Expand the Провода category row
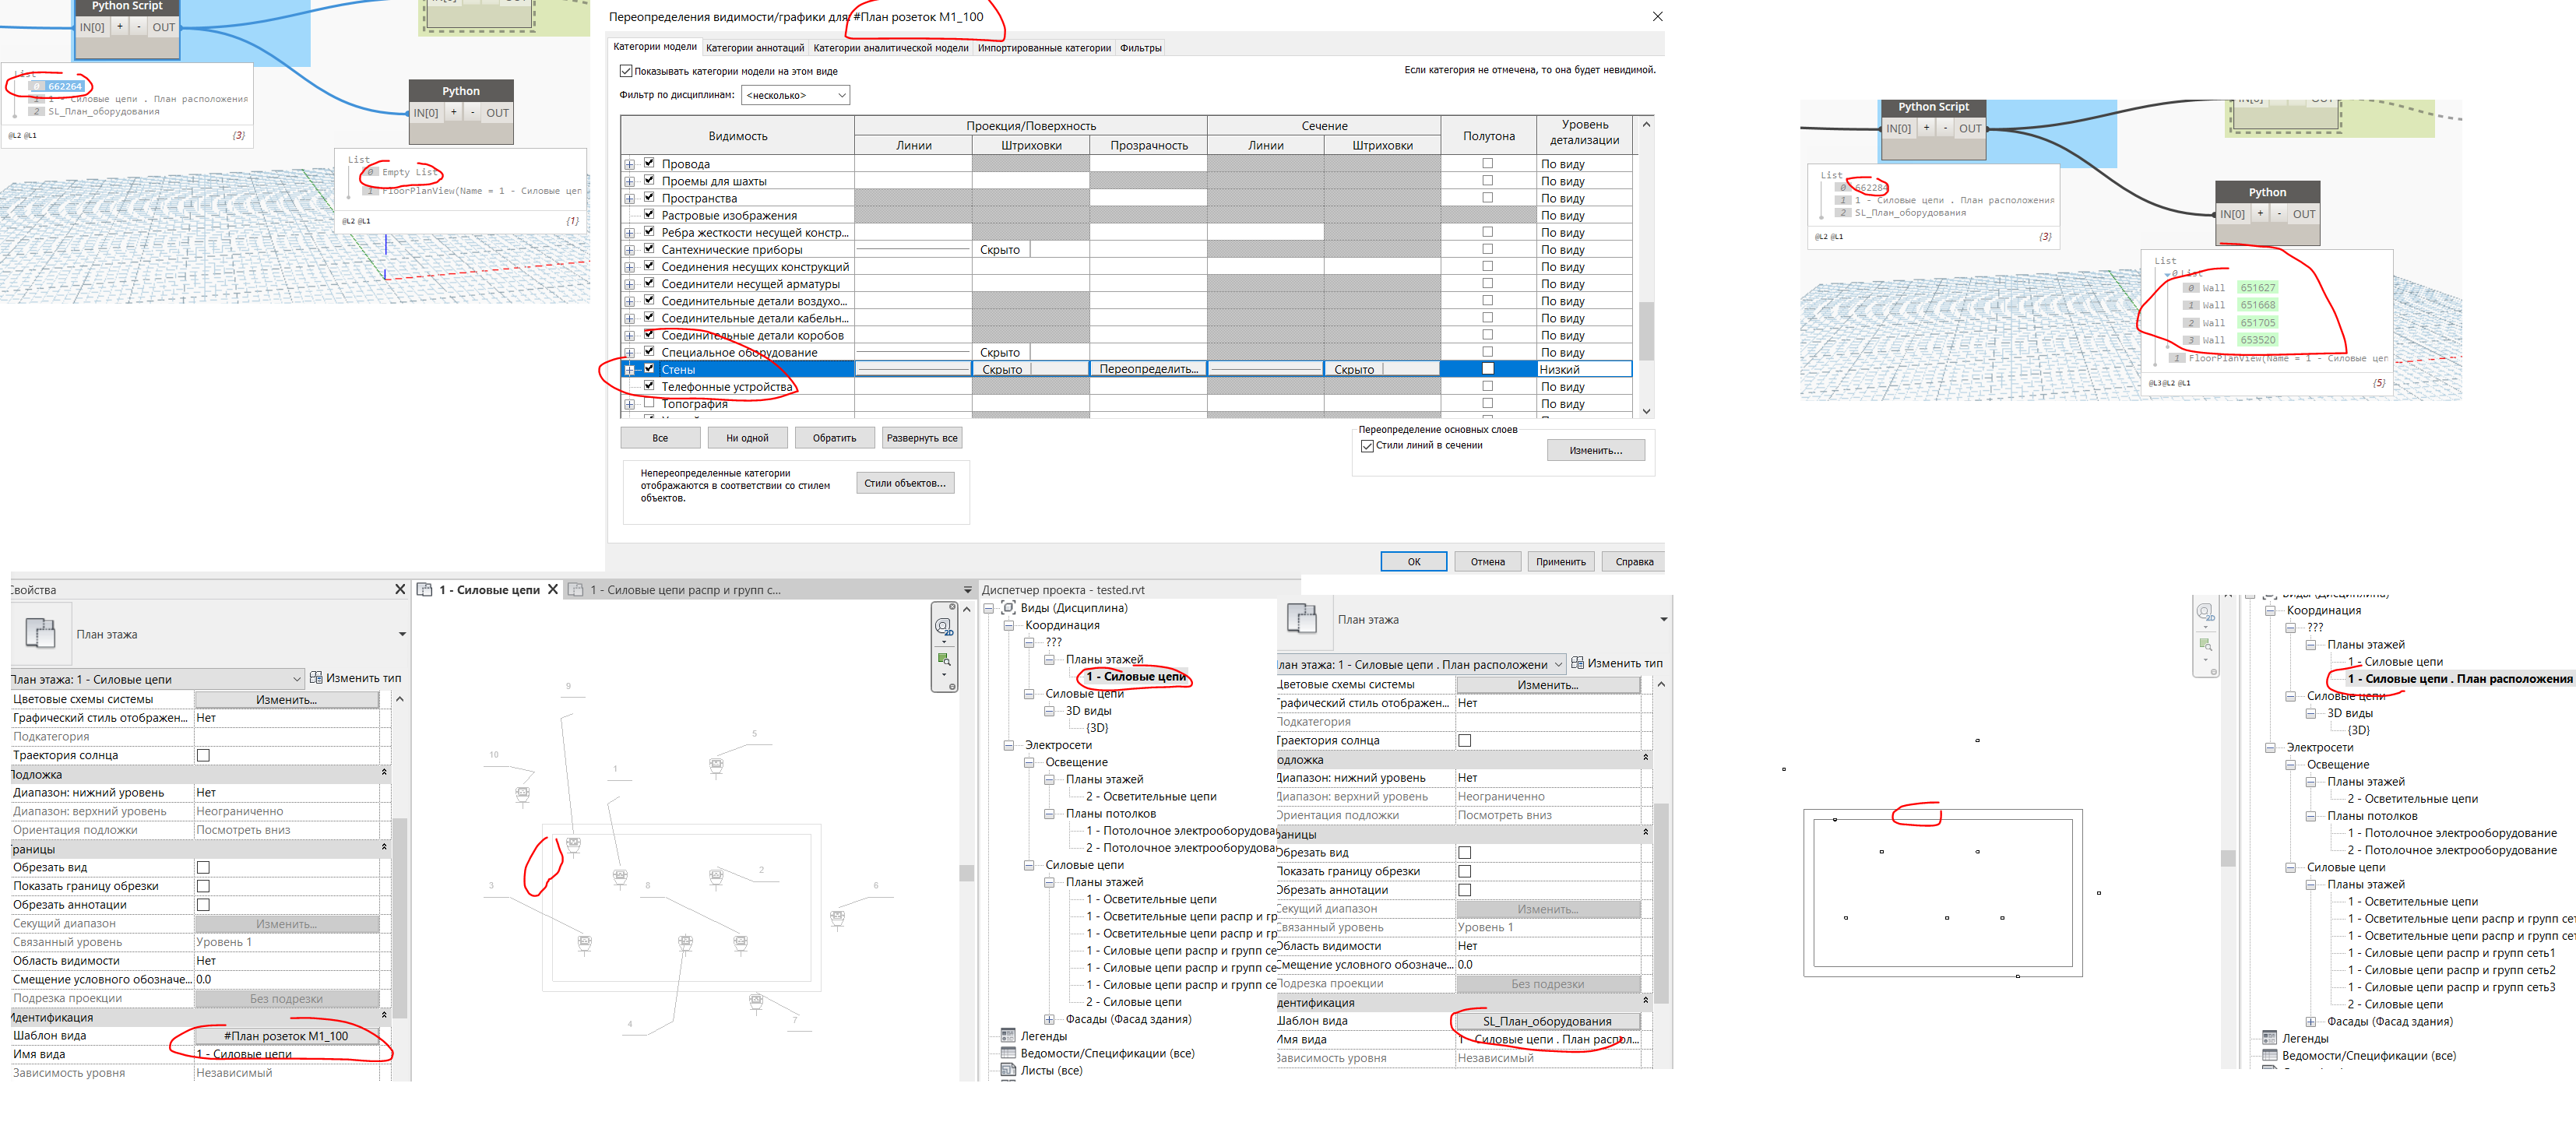Screen dimensions: 2576x1129 pyautogui.click(x=629, y=164)
